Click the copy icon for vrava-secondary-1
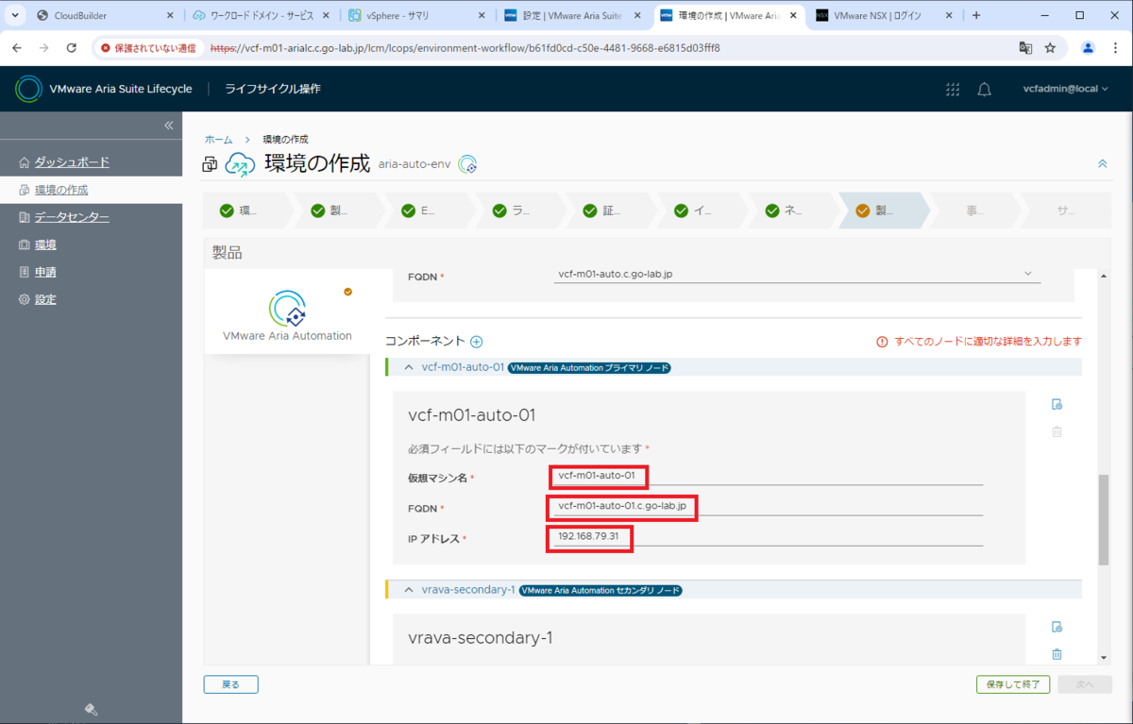The image size is (1133, 724). coord(1057,627)
